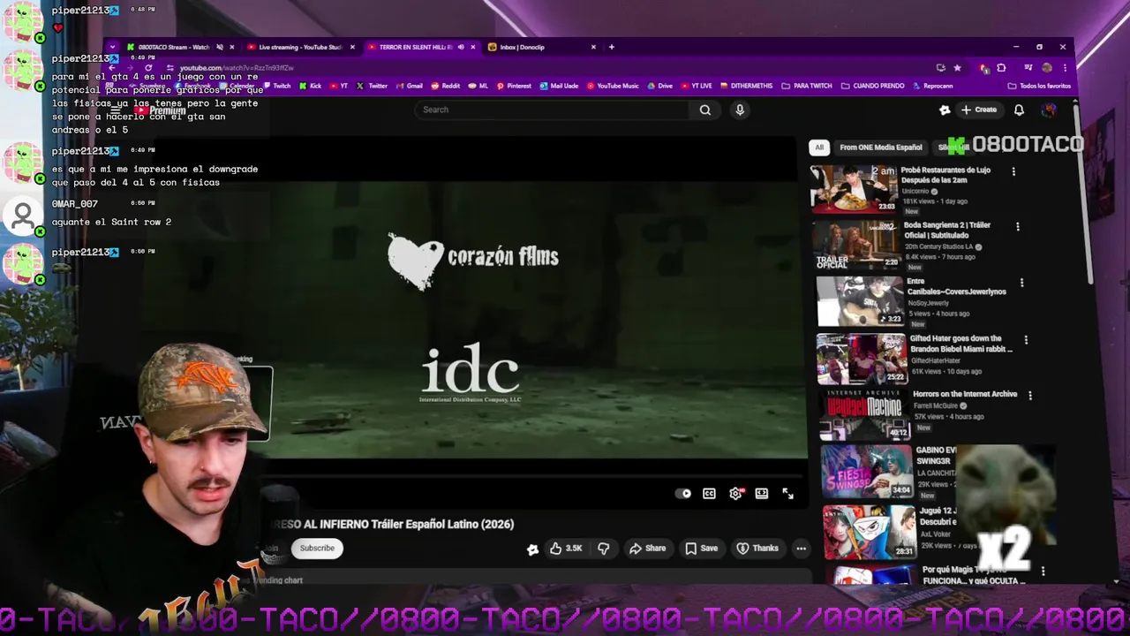Viewport: 1130px width, 636px height.
Task: Open the YouTube account avatar menu
Action: click(1049, 110)
